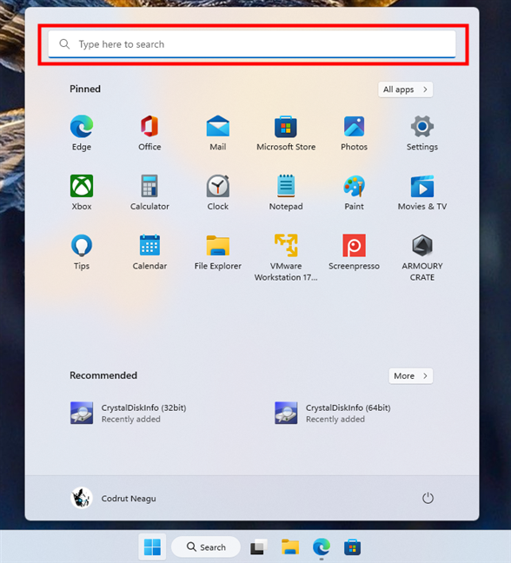This screenshot has width=511, height=563.
Task: Open Settings from the pinned grid
Action: coord(422,132)
